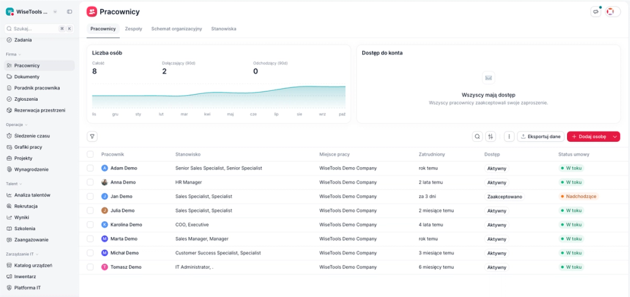Open the announcements megaphone icon
Image resolution: width=630 pixels, height=297 pixels.
pos(596,12)
